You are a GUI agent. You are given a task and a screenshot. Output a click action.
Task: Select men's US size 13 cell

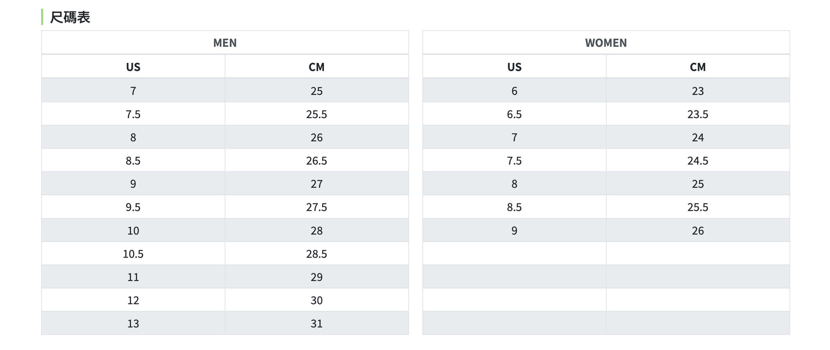pyautogui.click(x=133, y=323)
